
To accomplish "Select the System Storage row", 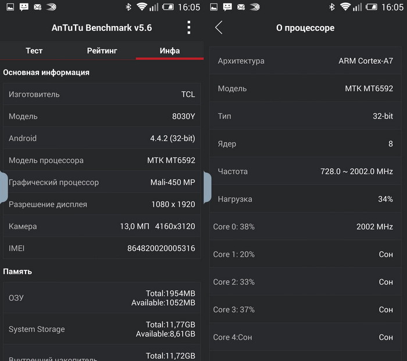I will pyautogui.click(x=102, y=329).
